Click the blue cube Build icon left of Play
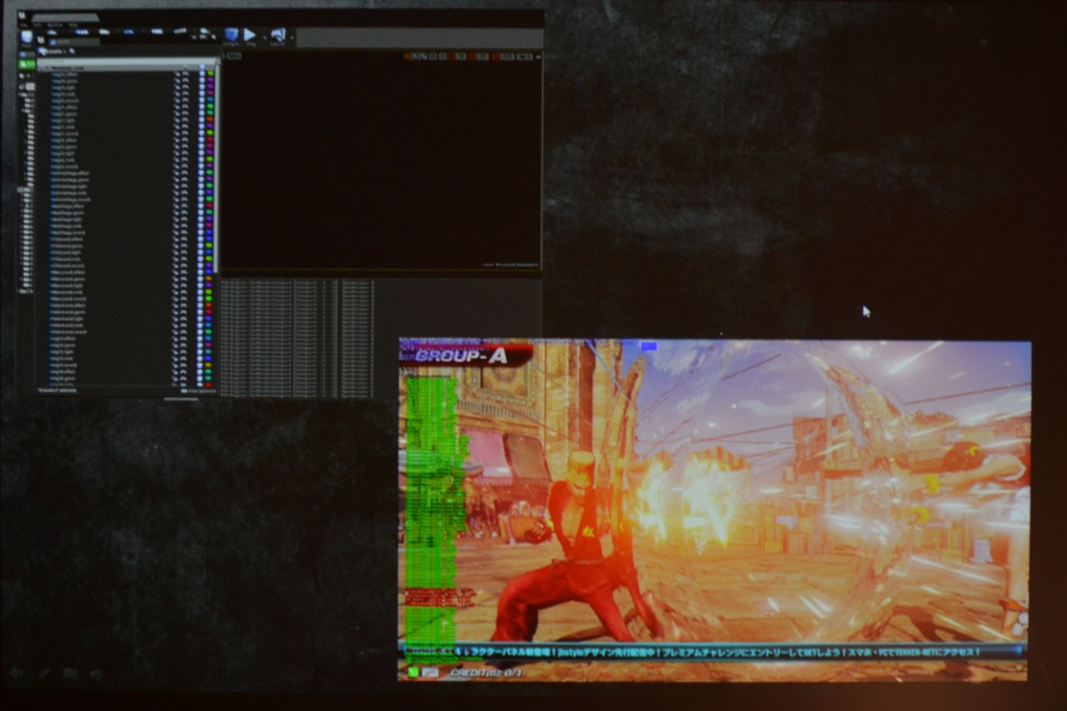1067x711 pixels. 231,35
